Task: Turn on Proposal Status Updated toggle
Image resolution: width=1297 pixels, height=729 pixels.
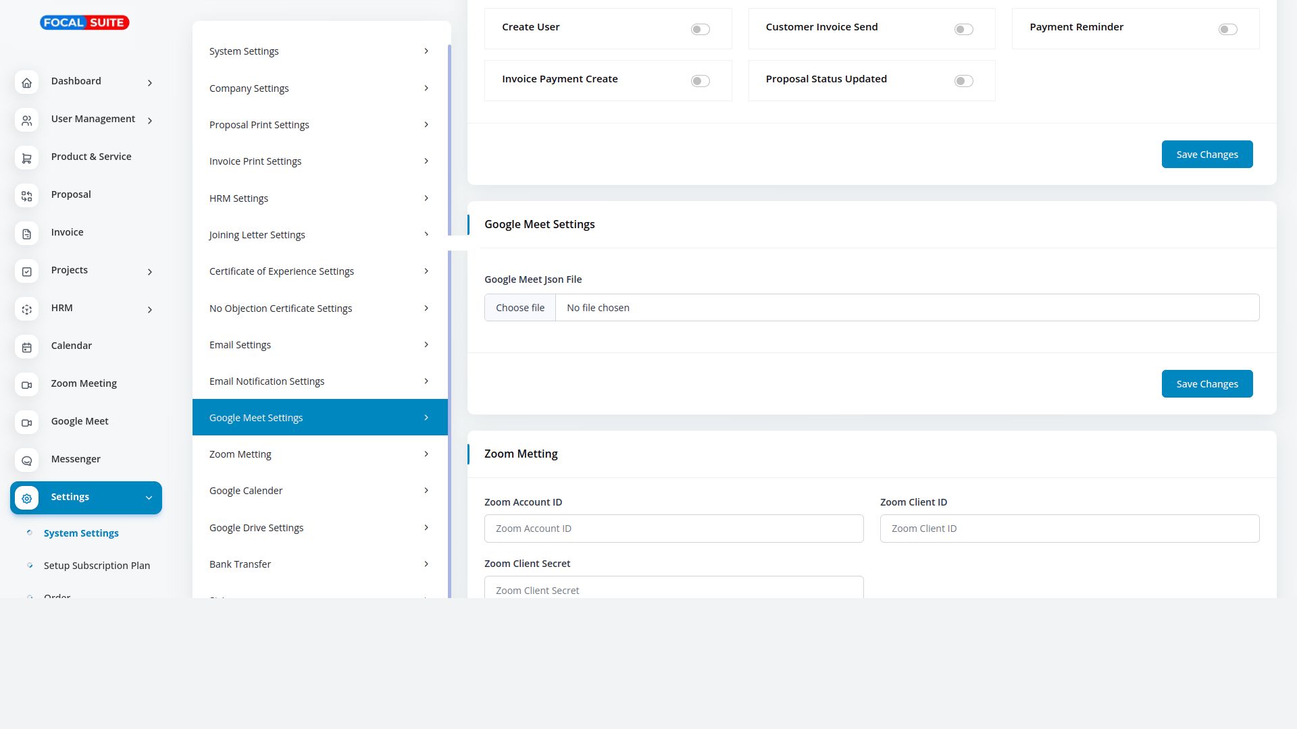Action: click(963, 81)
